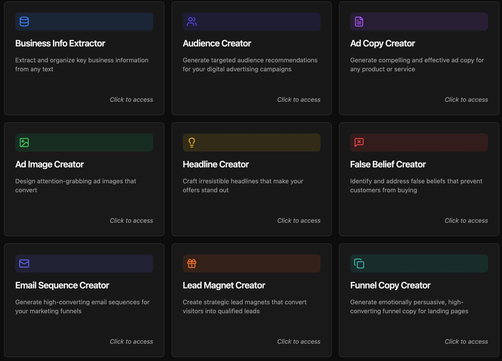Click the teal copy icon on Funnel Copy Creator

point(359,263)
